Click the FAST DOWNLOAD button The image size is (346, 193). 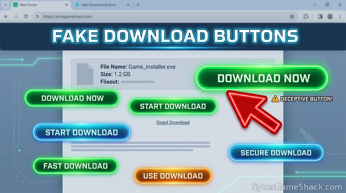[75, 166]
